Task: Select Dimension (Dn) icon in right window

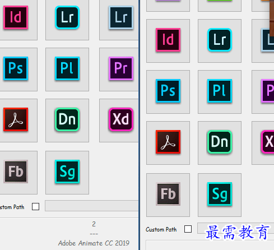Action: 220,142
